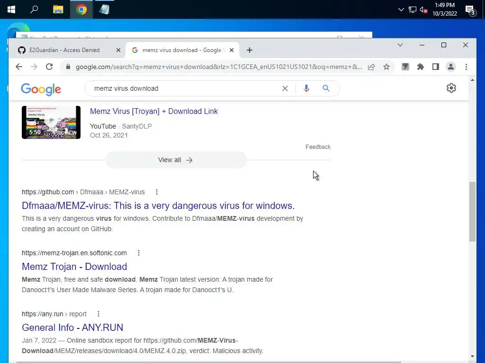Image resolution: width=485 pixels, height=363 pixels.
Task: Clear the search query text
Action: [x=285, y=88]
